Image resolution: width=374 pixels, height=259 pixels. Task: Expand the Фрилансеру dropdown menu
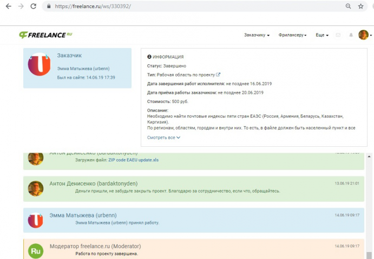click(x=292, y=35)
